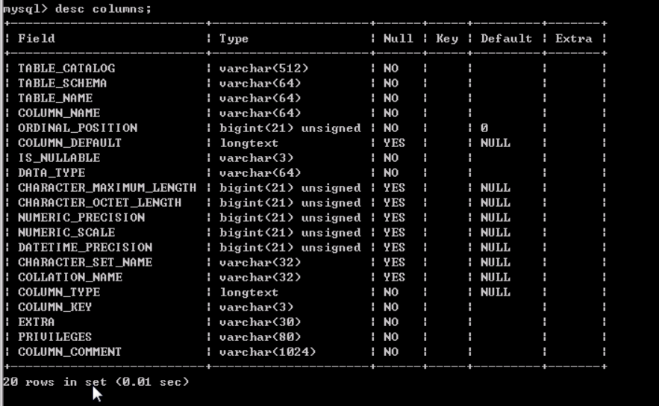Click COLUMN_DEFAULT row's longtext type
Image resolution: width=659 pixels, height=406 pixels.
249,143
